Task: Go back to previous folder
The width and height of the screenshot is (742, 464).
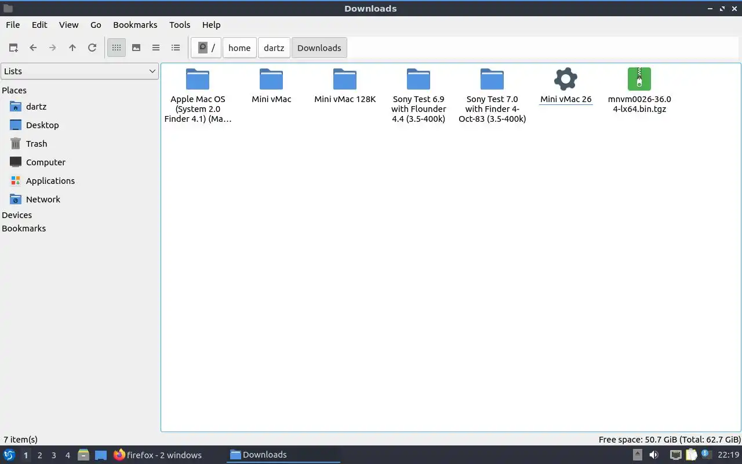Action: pyautogui.click(x=33, y=48)
